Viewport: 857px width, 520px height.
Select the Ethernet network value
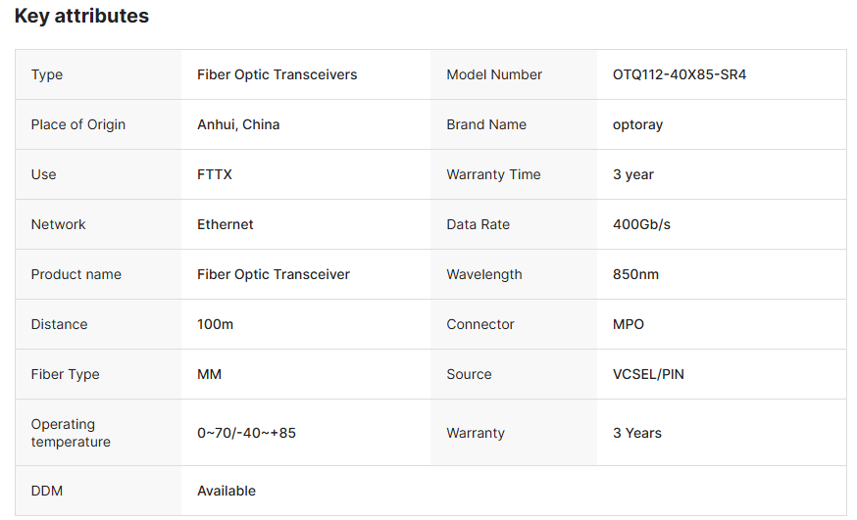pyautogui.click(x=226, y=224)
